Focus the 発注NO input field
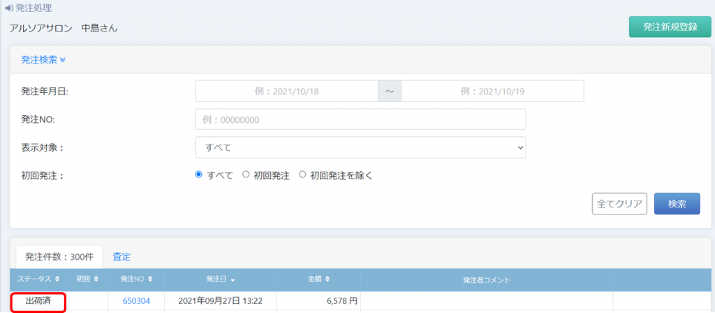This screenshot has height=313, width=715. 360,119
